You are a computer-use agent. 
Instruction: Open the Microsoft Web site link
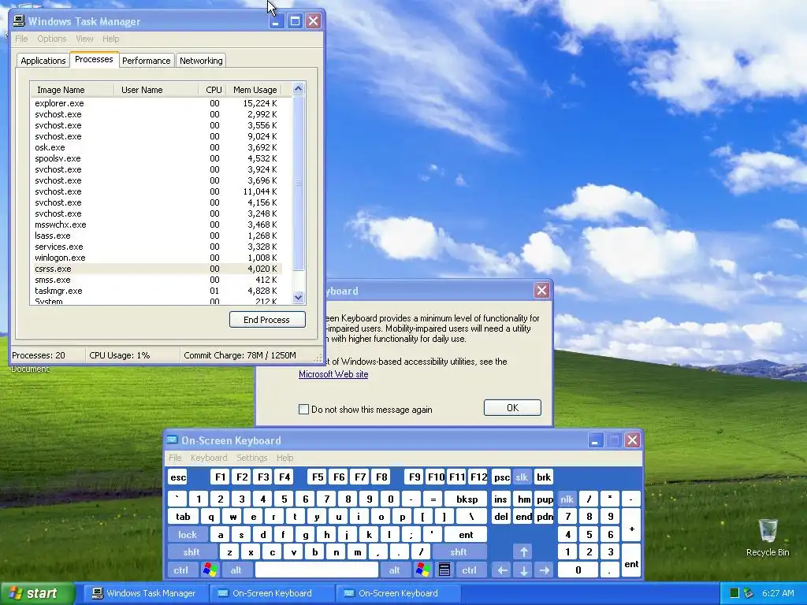[333, 374]
